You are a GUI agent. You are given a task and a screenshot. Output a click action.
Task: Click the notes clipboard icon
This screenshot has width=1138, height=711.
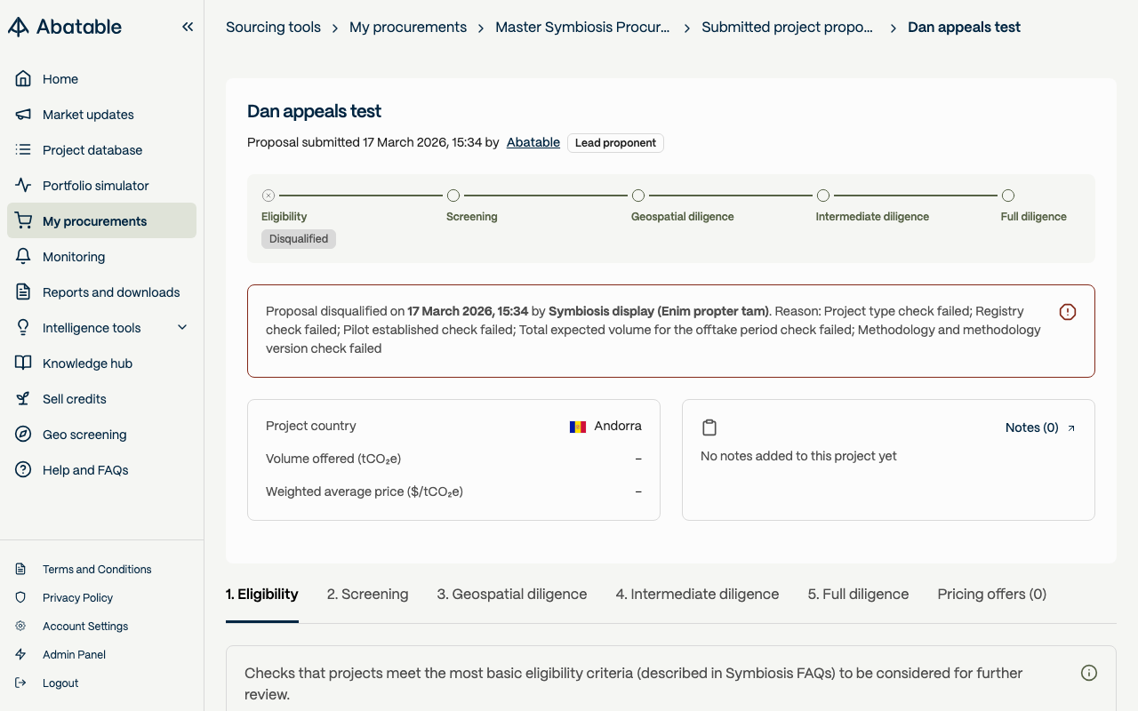709,427
